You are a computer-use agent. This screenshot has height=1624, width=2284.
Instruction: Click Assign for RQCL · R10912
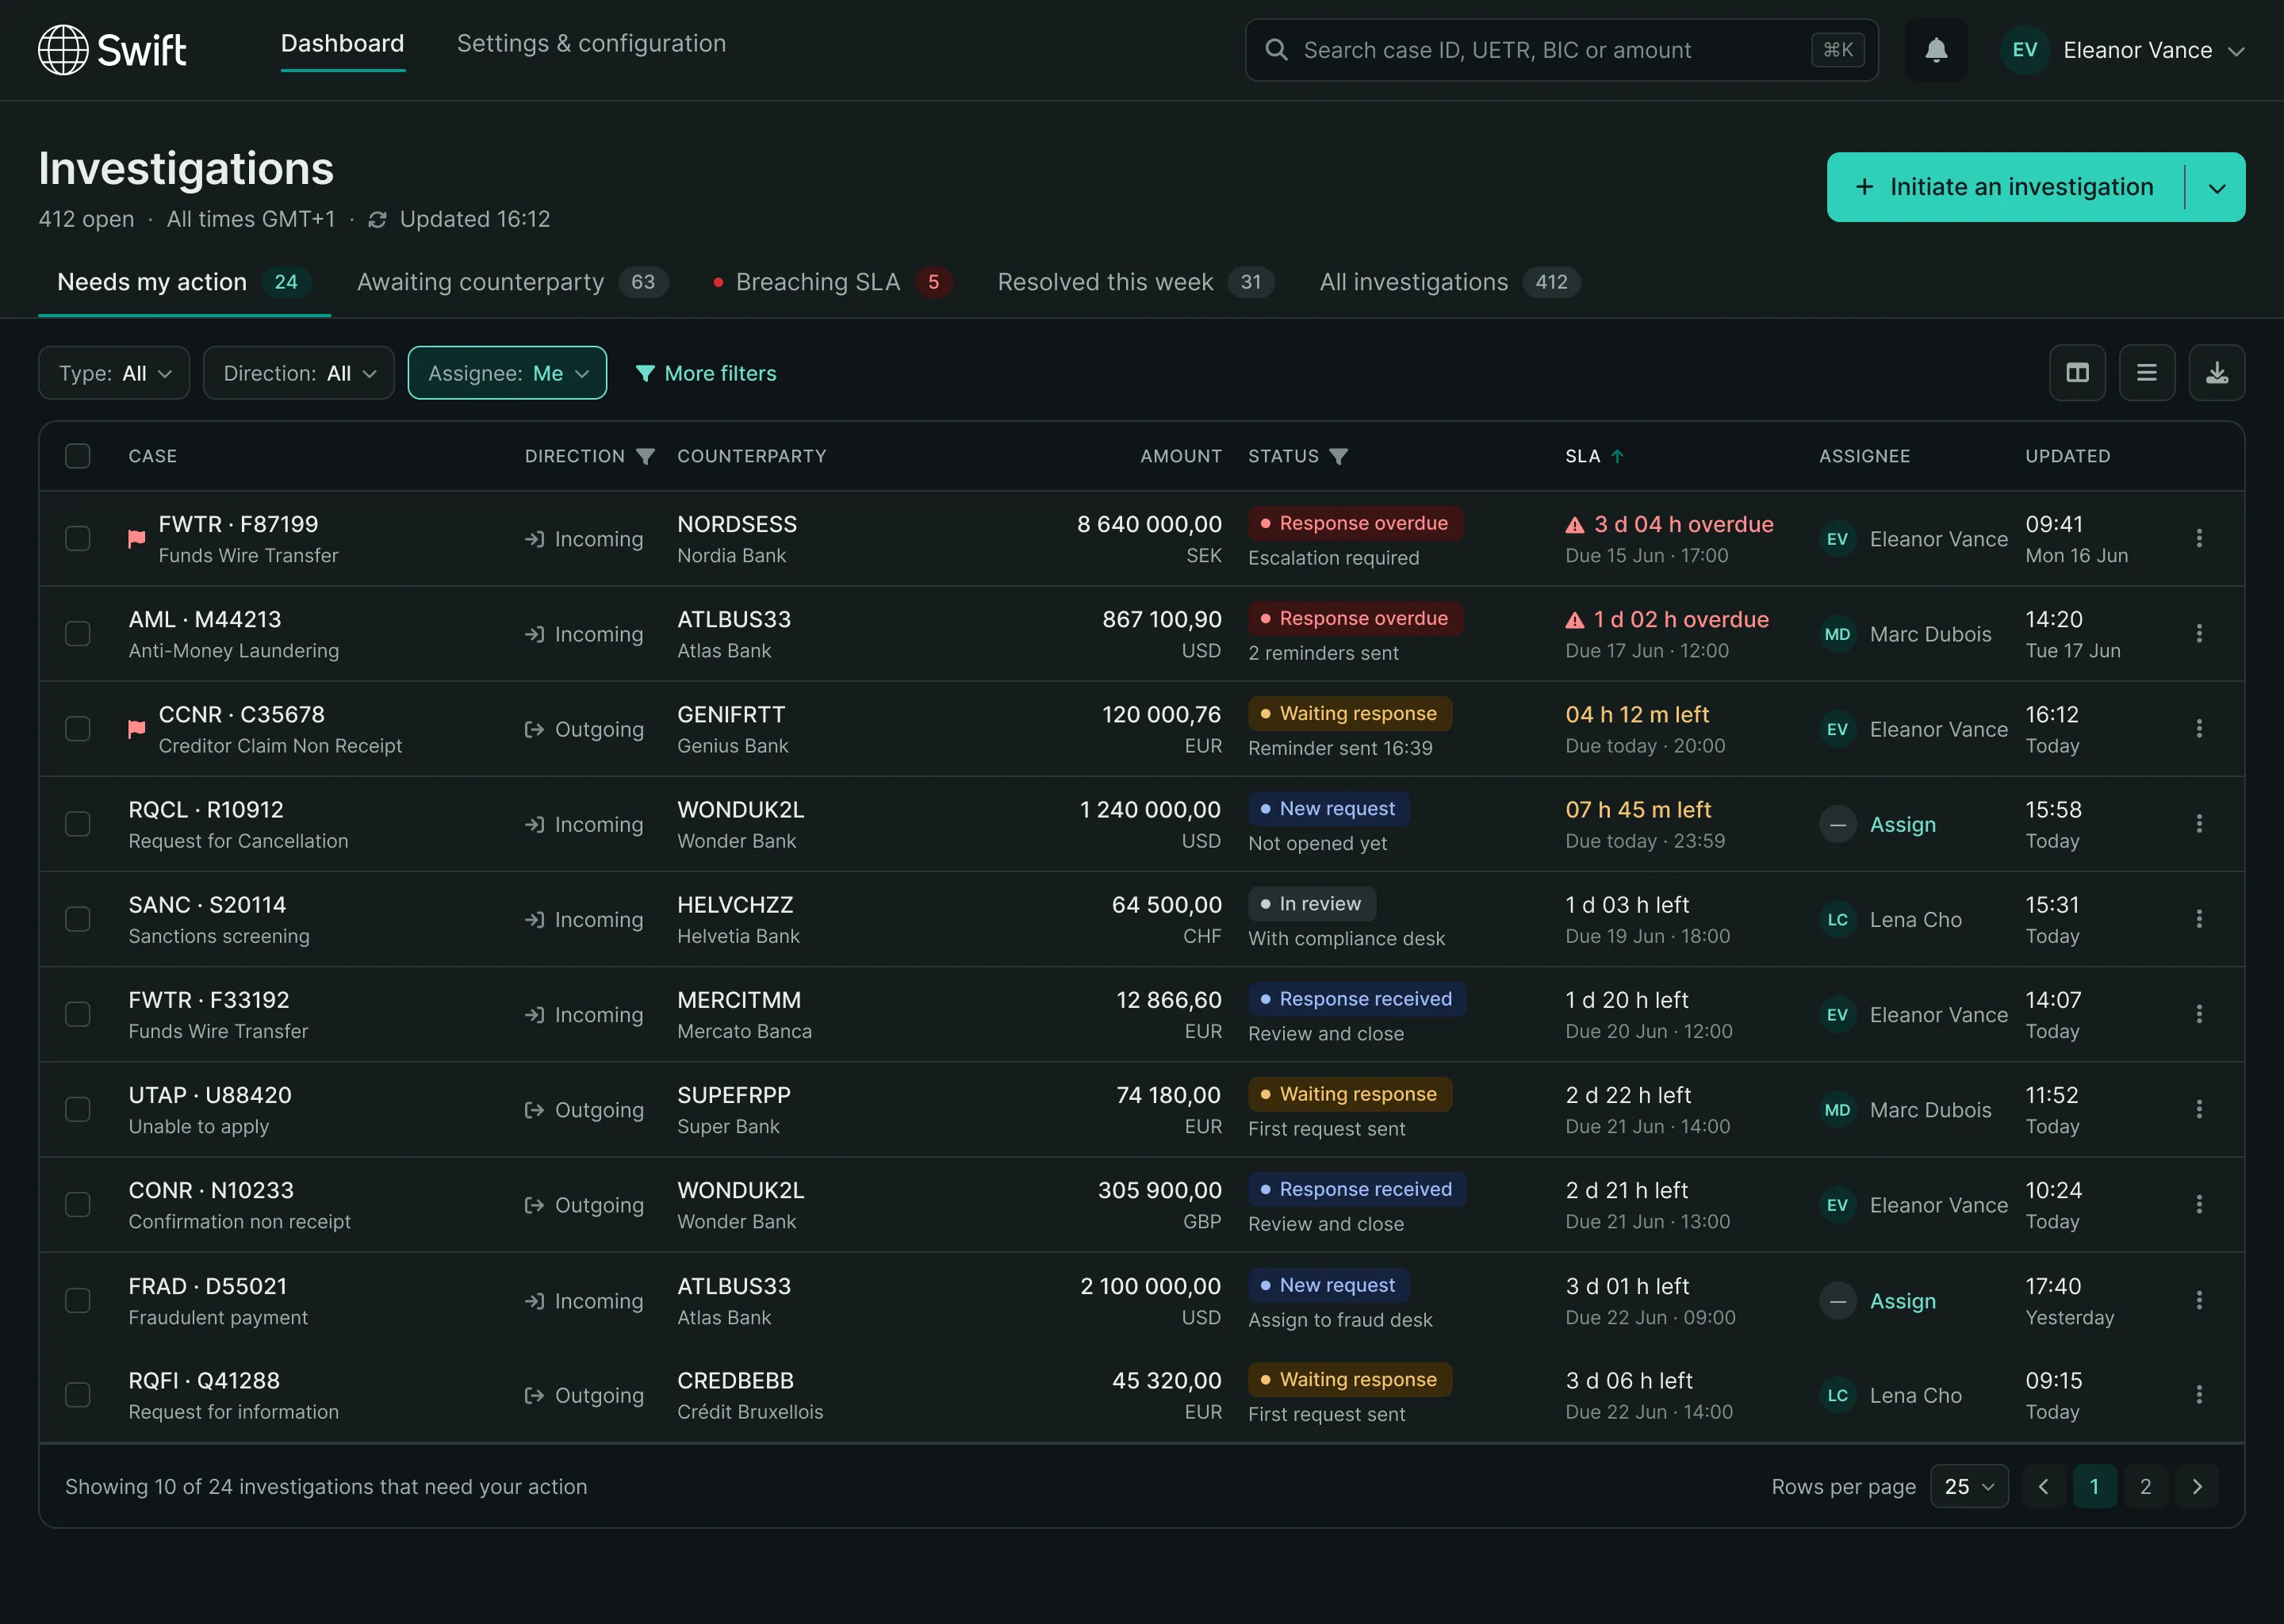coord(1902,825)
